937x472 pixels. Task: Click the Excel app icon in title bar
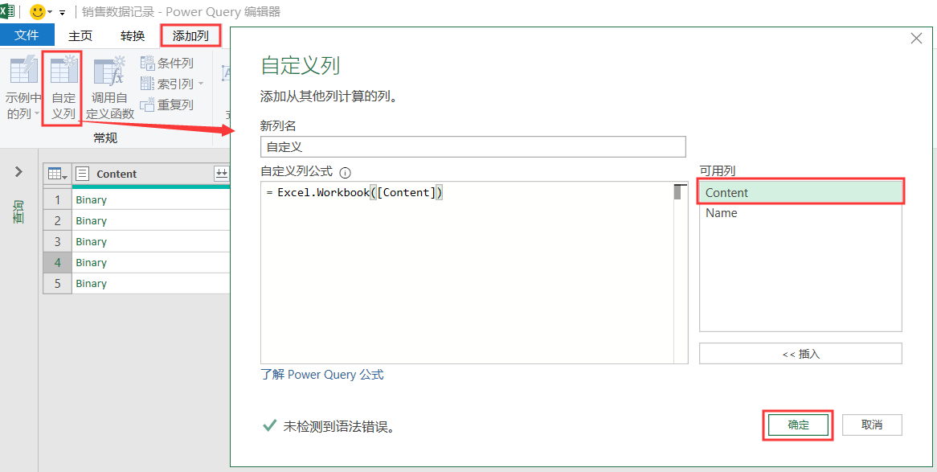[x=7, y=10]
